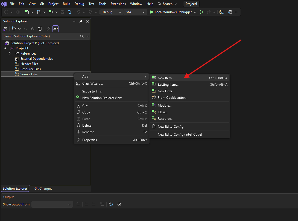Toggle the Preview Selected Items button

coord(55,29)
